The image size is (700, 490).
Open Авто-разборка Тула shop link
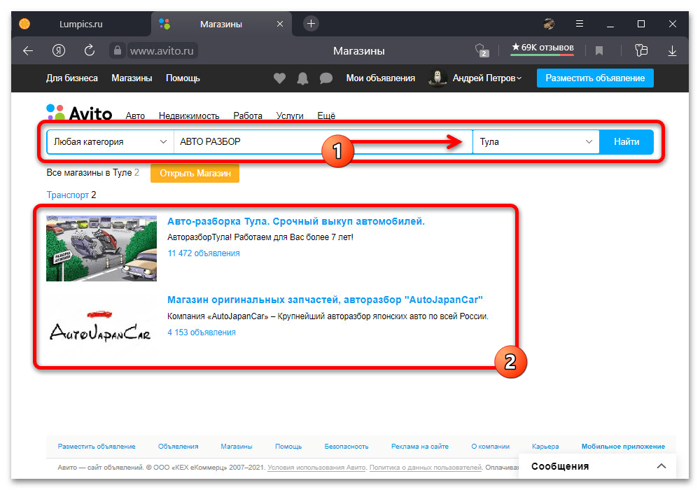pyautogui.click(x=296, y=222)
